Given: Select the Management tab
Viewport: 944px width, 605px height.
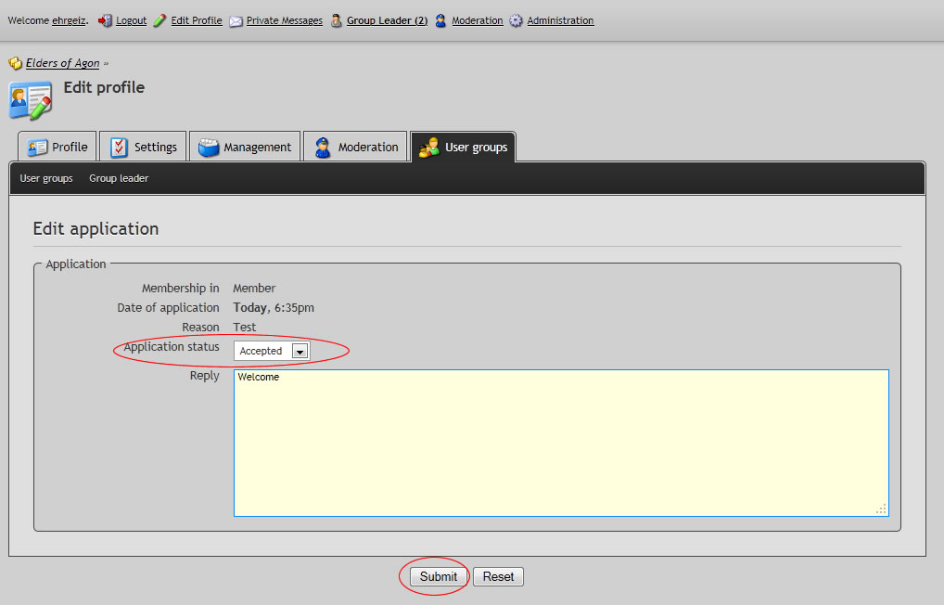Looking at the screenshot, I should [x=245, y=147].
